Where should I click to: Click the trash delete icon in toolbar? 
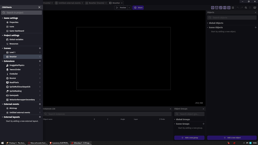[x=250, y=7]
